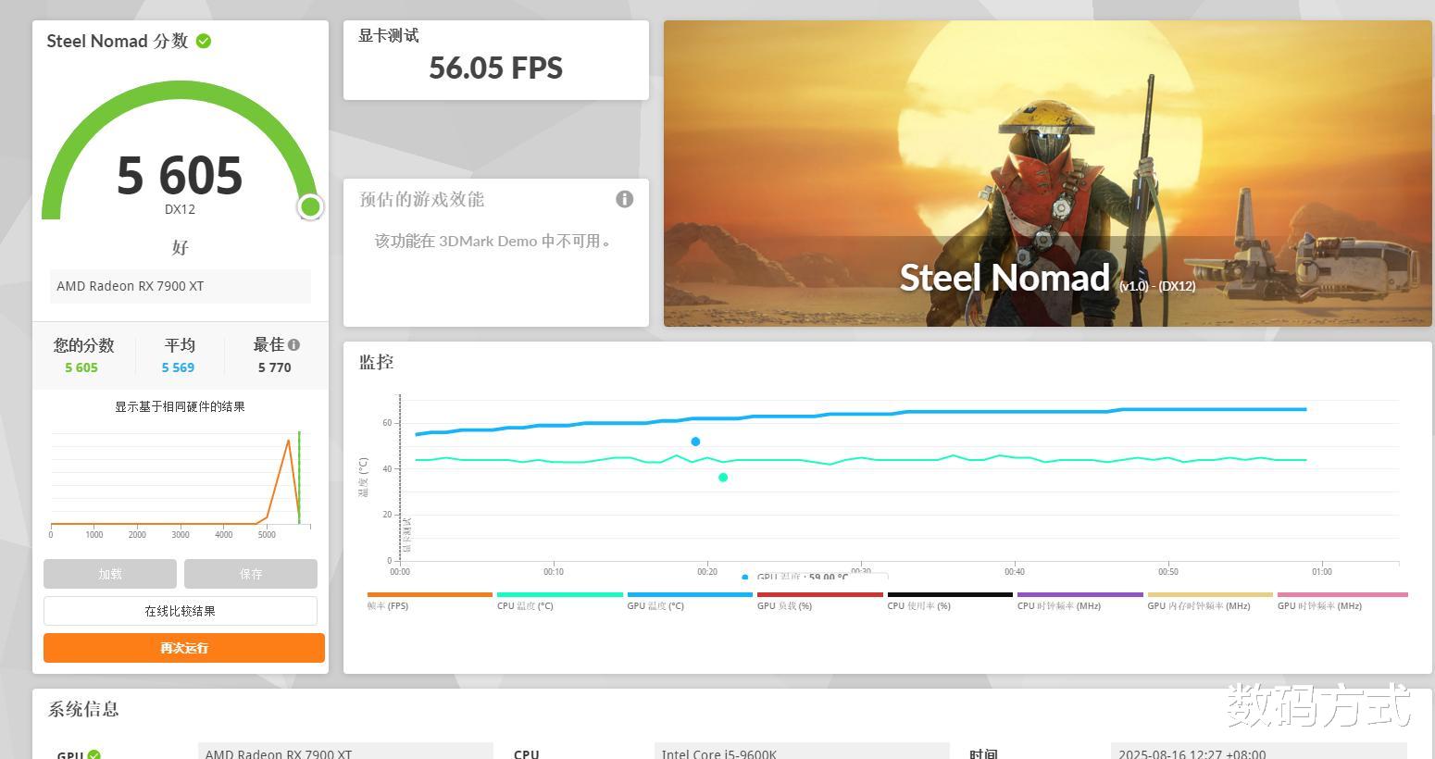Toggle the CPU 温度 (°C) legend series
1435x759 pixels.
559,601
